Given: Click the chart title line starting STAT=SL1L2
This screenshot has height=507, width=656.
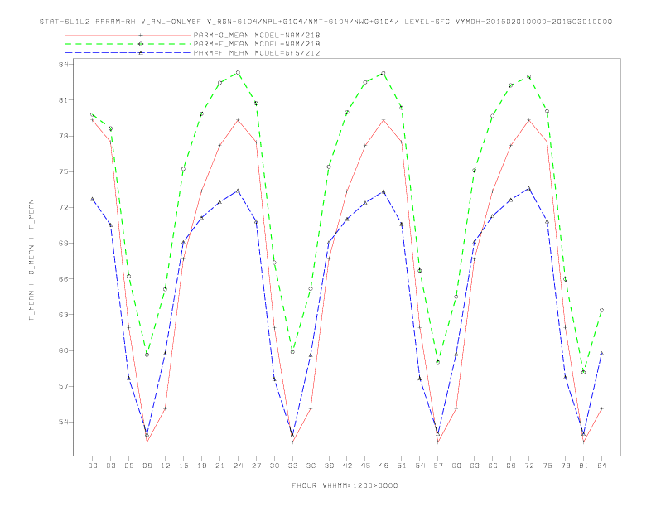Looking at the screenshot, I should 326,22.
